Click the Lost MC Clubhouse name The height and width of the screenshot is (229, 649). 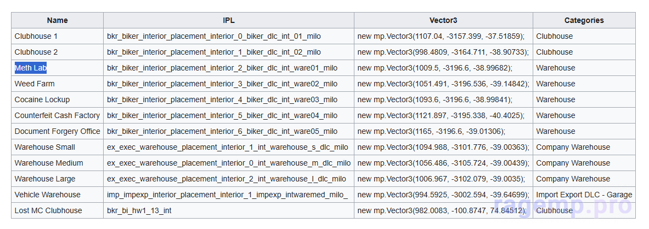[48, 210]
